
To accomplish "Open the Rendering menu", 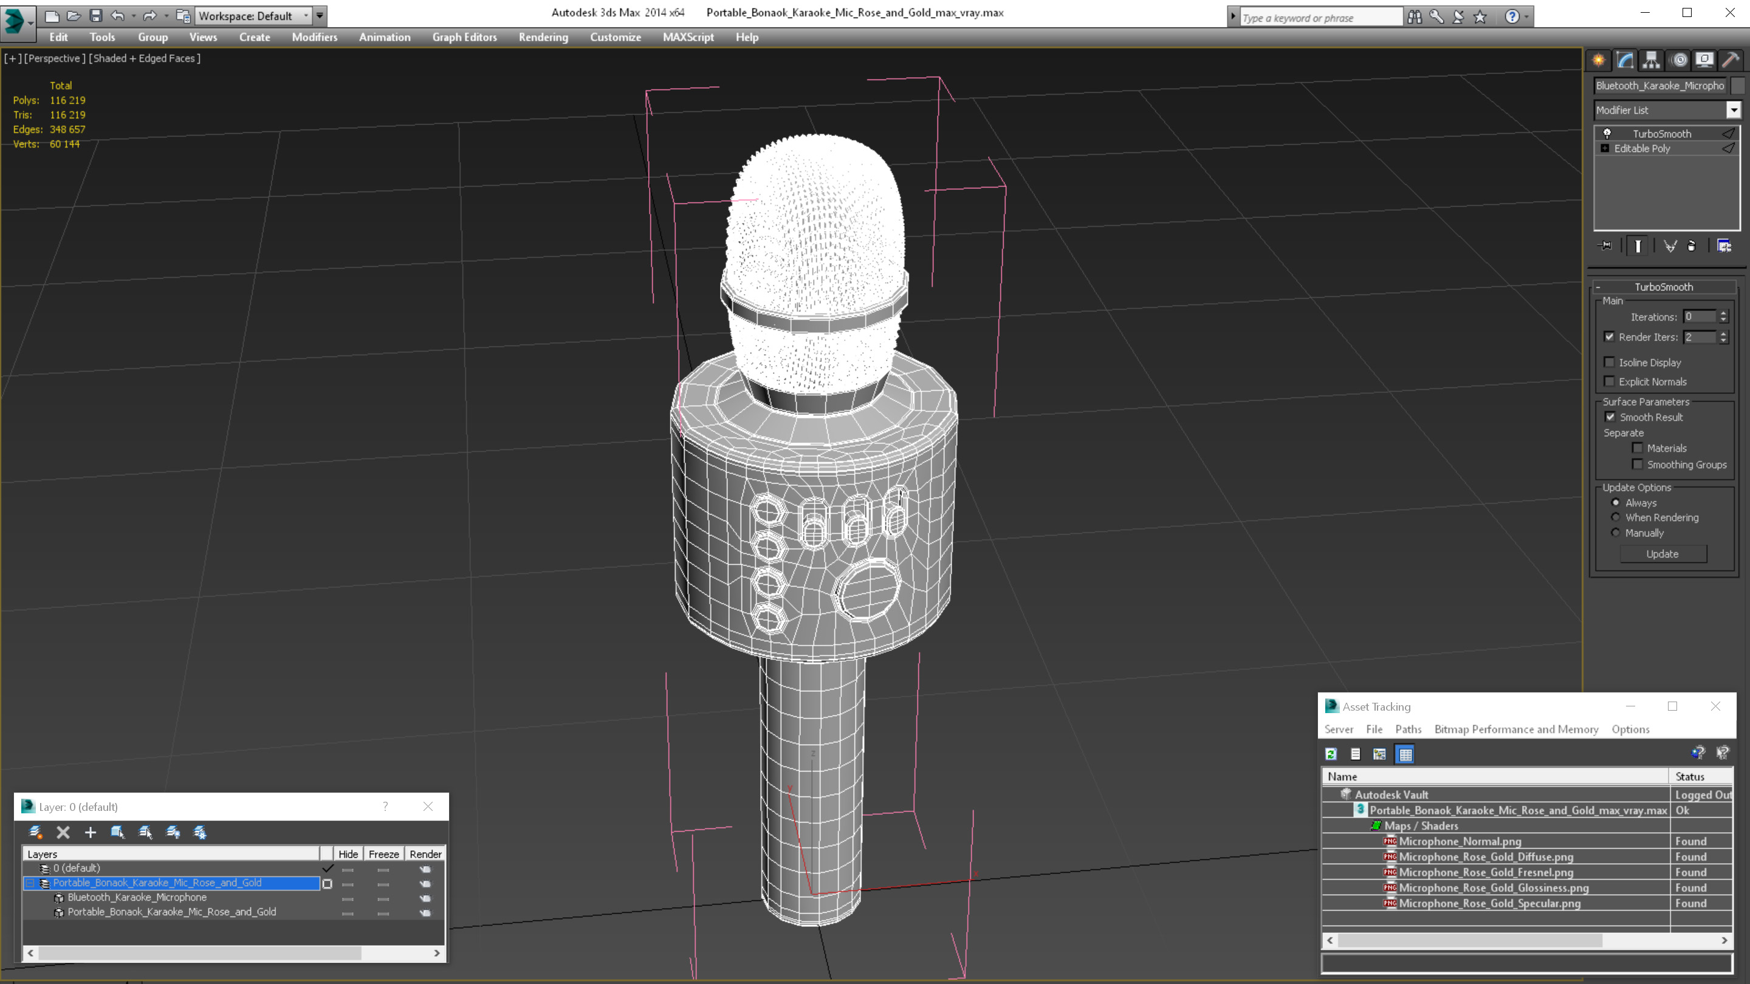I will (x=543, y=37).
